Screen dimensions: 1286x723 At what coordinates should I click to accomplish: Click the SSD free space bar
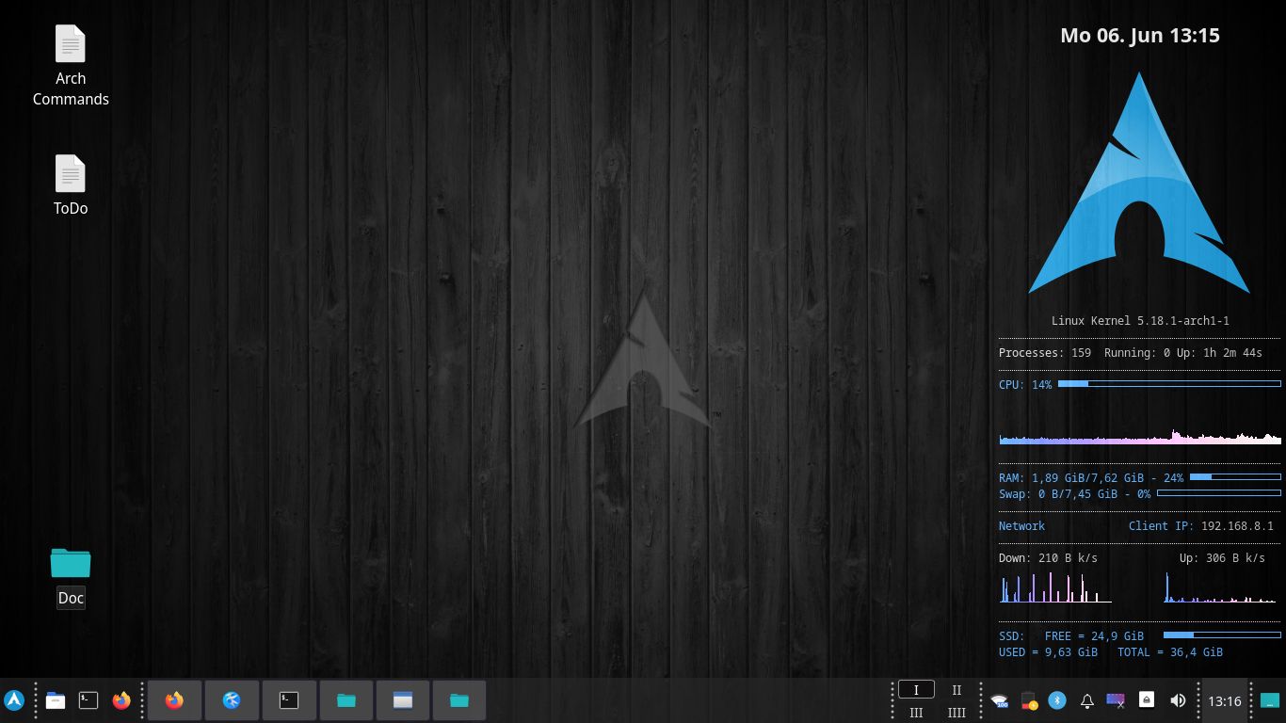click(x=1222, y=635)
